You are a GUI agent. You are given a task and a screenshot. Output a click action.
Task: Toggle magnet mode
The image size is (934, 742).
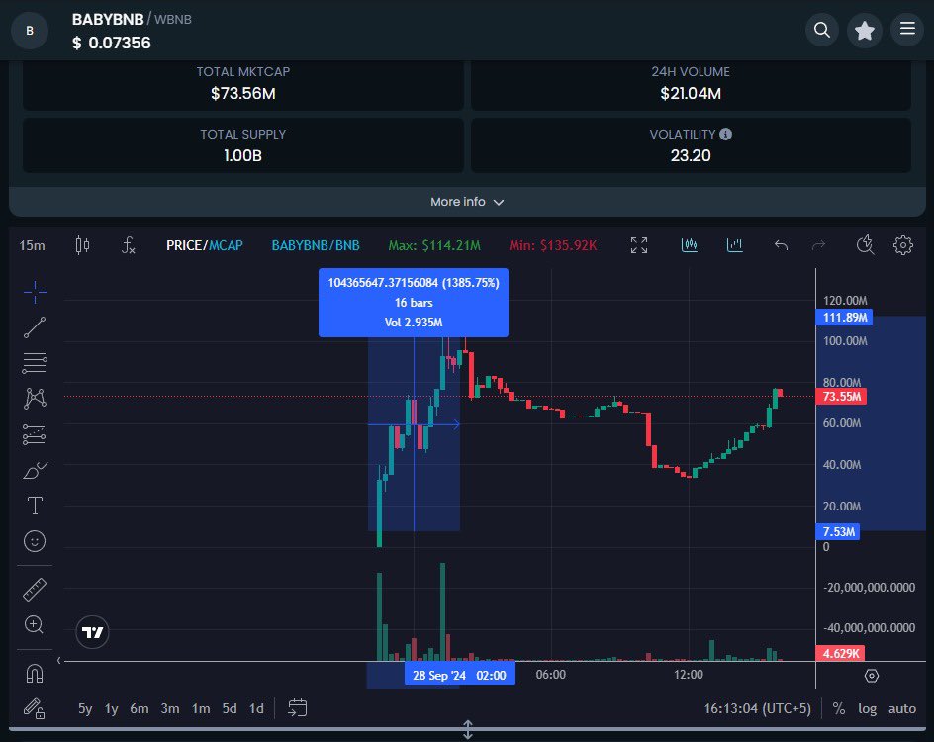point(35,674)
